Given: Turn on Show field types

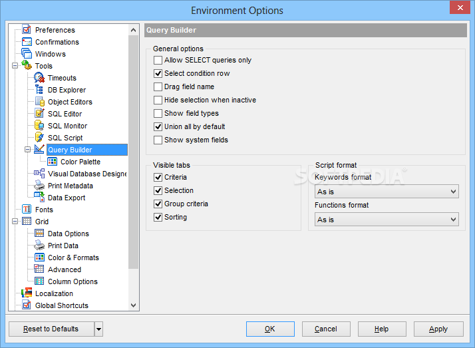Looking at the screenshot, I should (158, 114).
